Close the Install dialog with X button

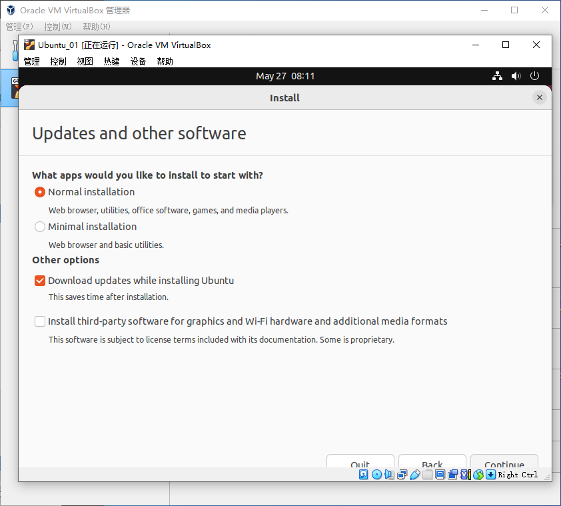pyautogui.click(x=540, y=97)
